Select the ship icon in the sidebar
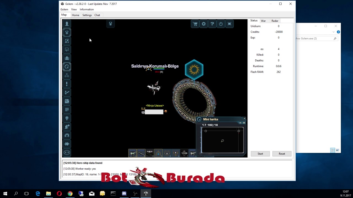 point(67,32)
